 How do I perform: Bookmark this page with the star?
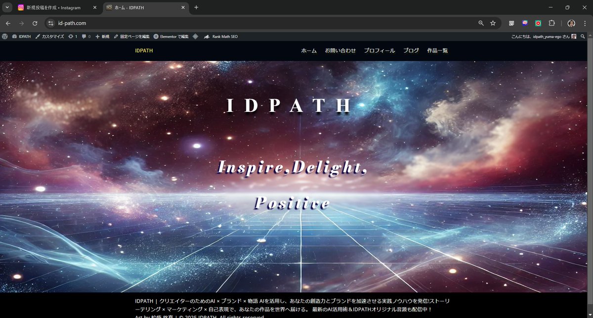pos(493,23)
